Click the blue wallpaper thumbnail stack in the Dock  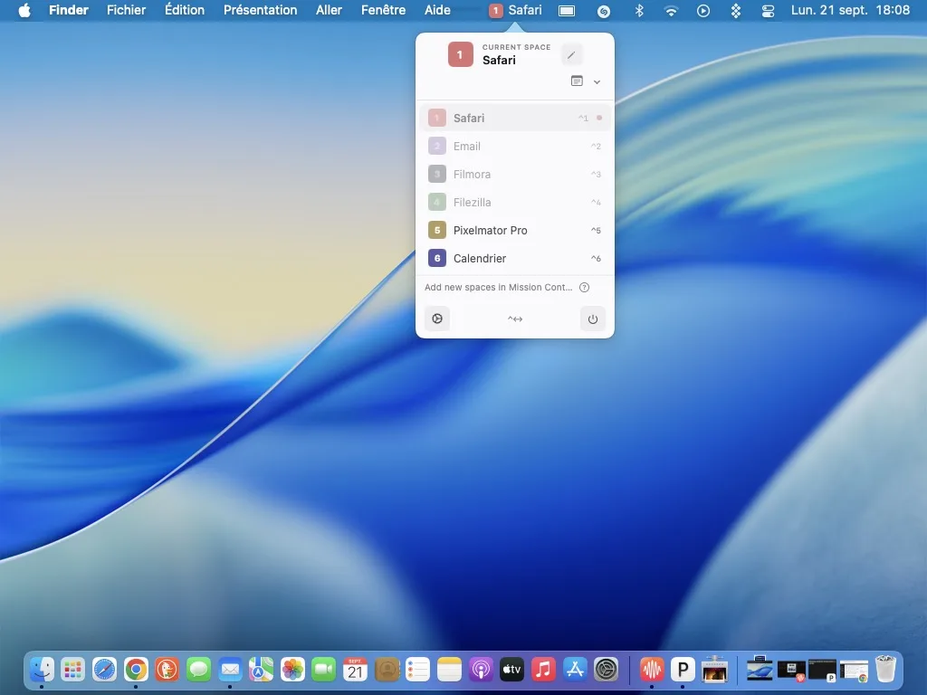760,669
